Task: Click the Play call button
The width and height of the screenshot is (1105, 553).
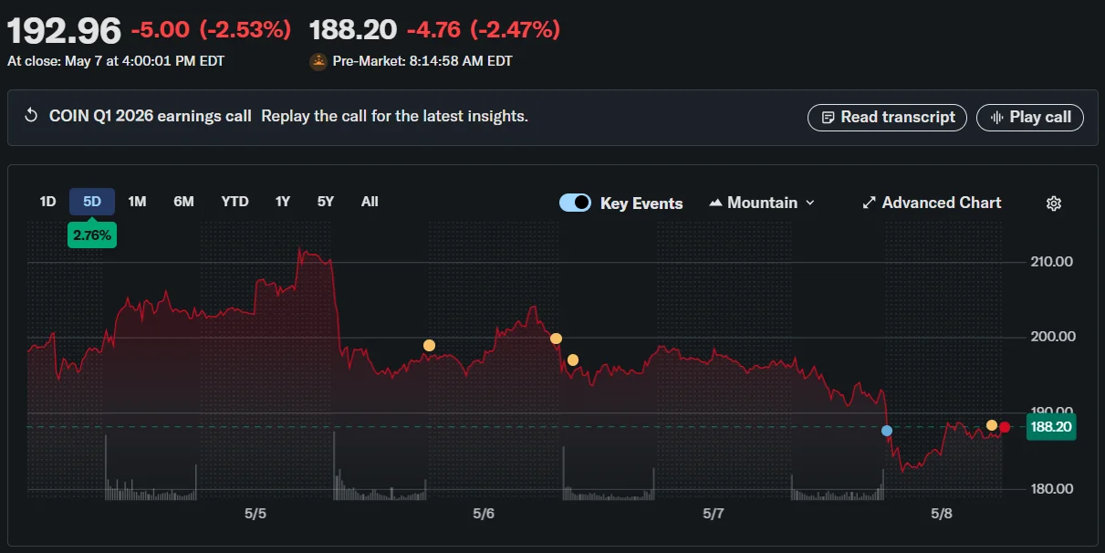Action: (1030, 117)
